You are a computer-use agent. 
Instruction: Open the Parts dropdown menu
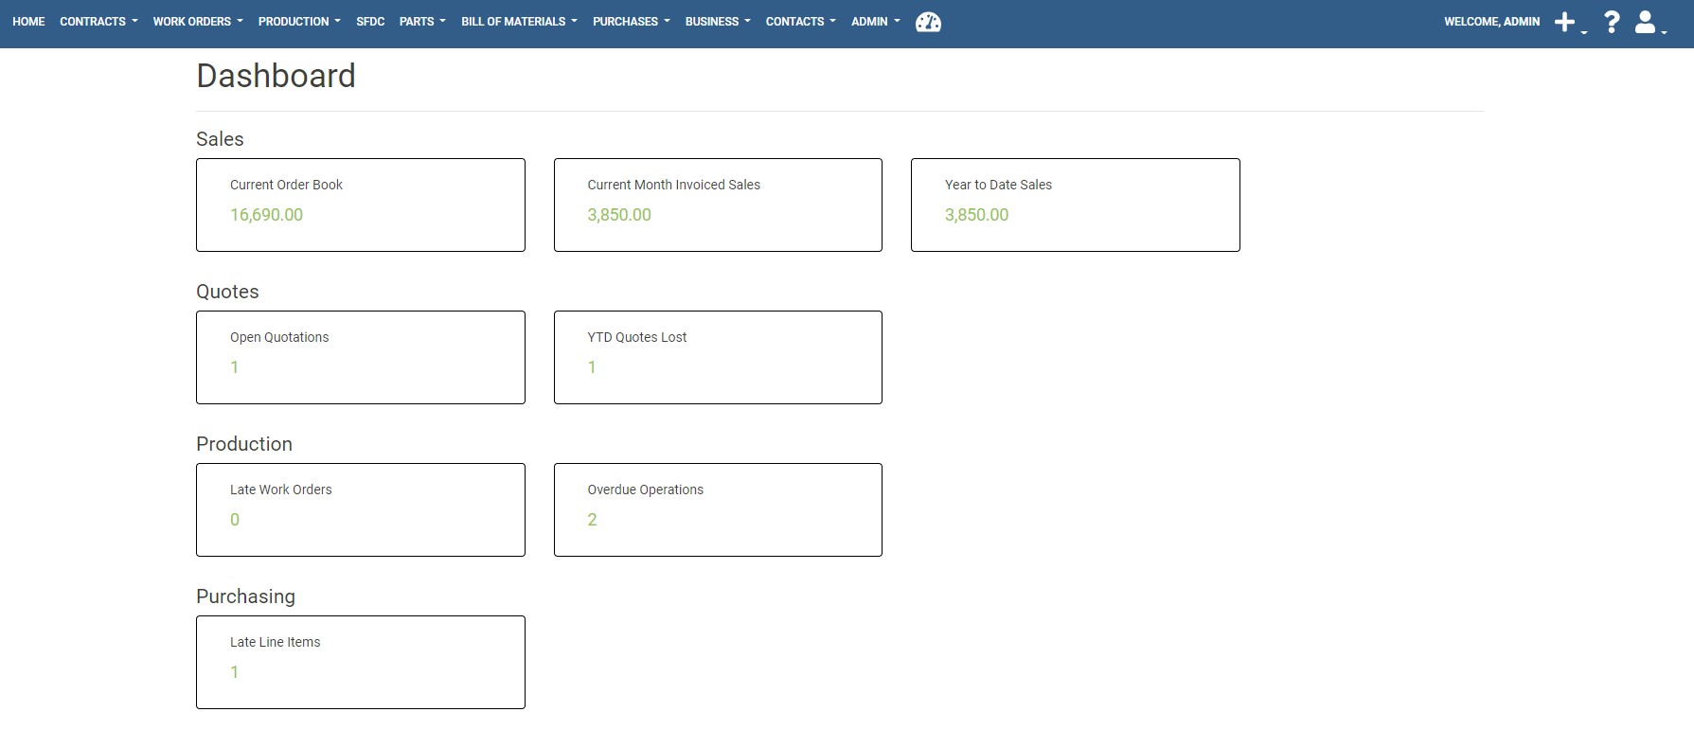(x=421, y=21)
